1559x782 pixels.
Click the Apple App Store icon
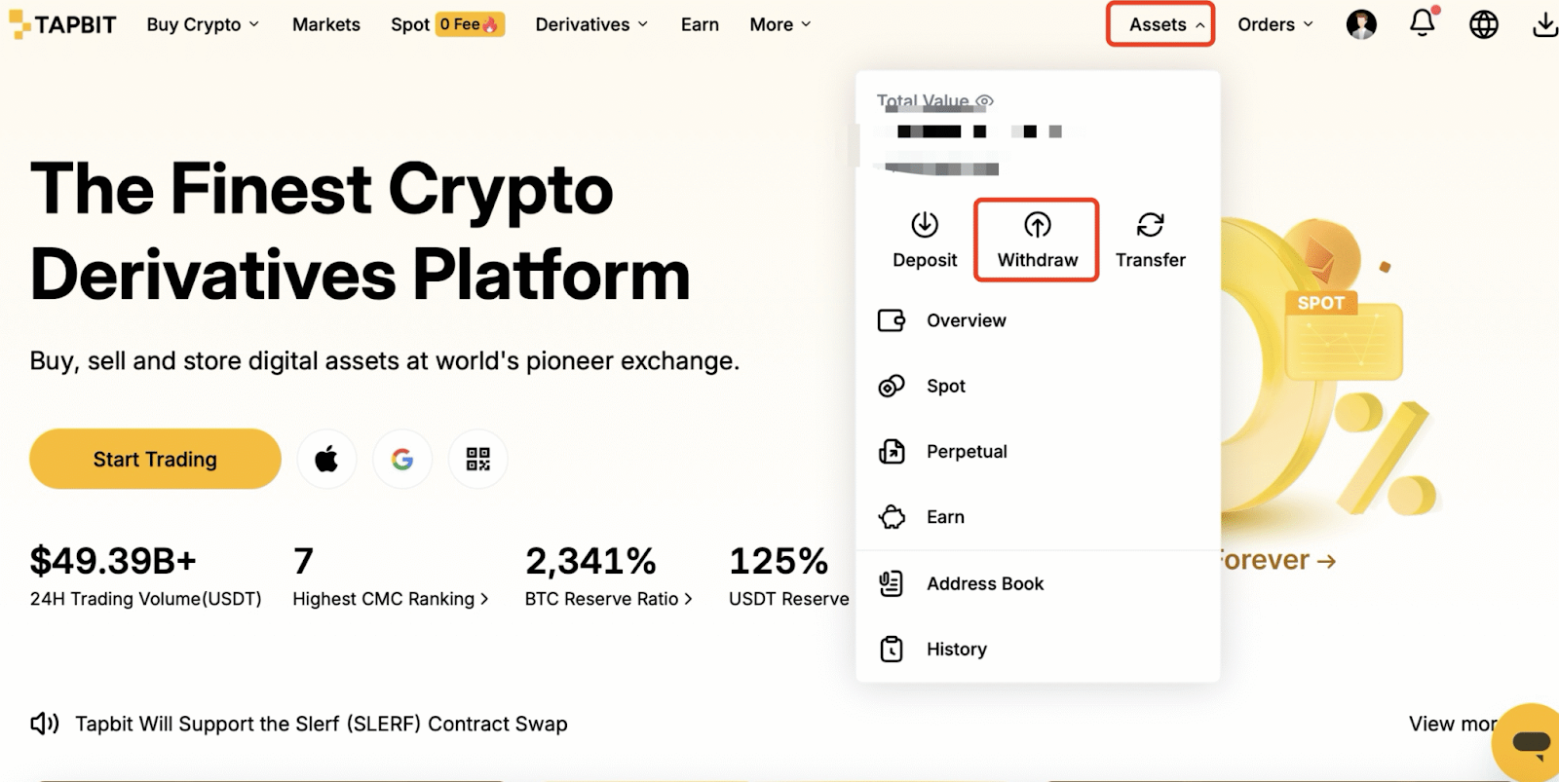point(326,459)
